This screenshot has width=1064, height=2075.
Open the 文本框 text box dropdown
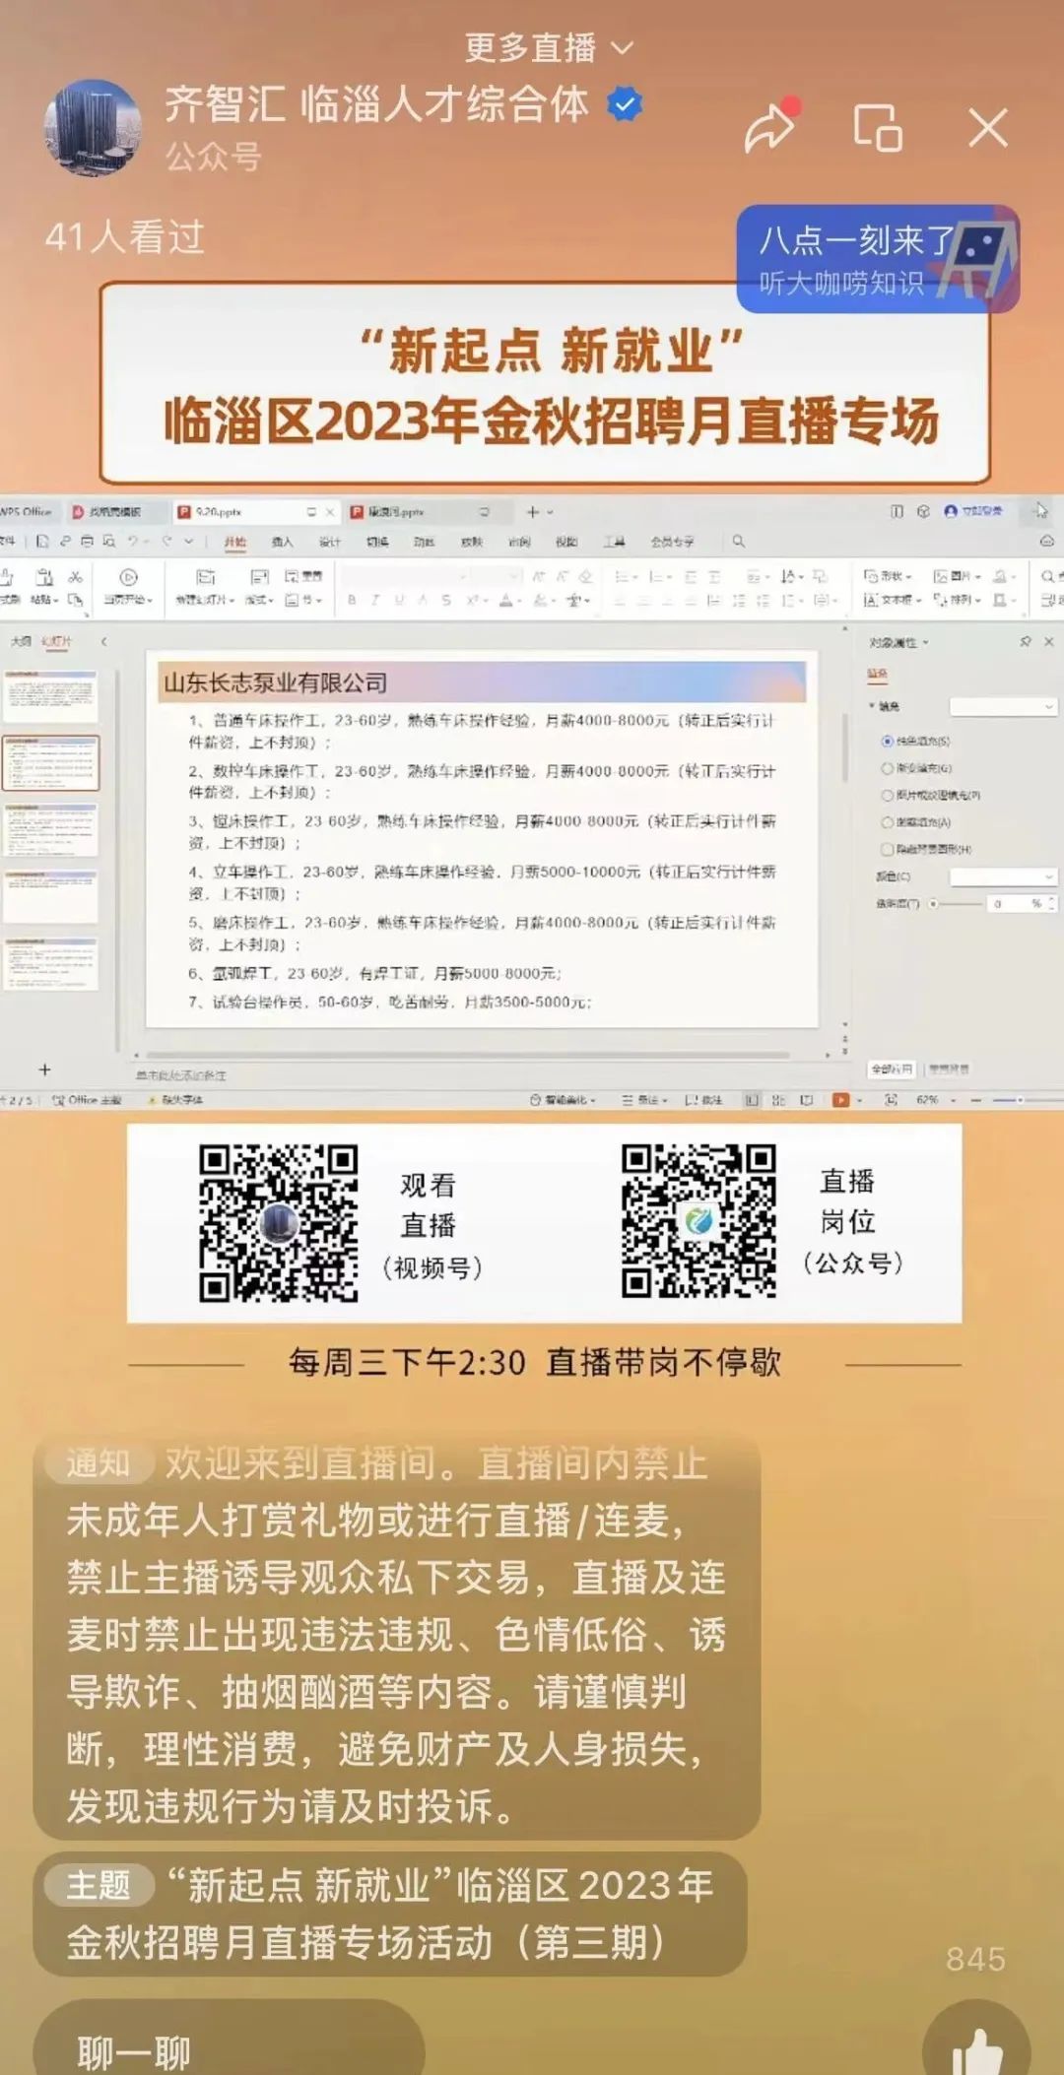(x=891, y=600)
